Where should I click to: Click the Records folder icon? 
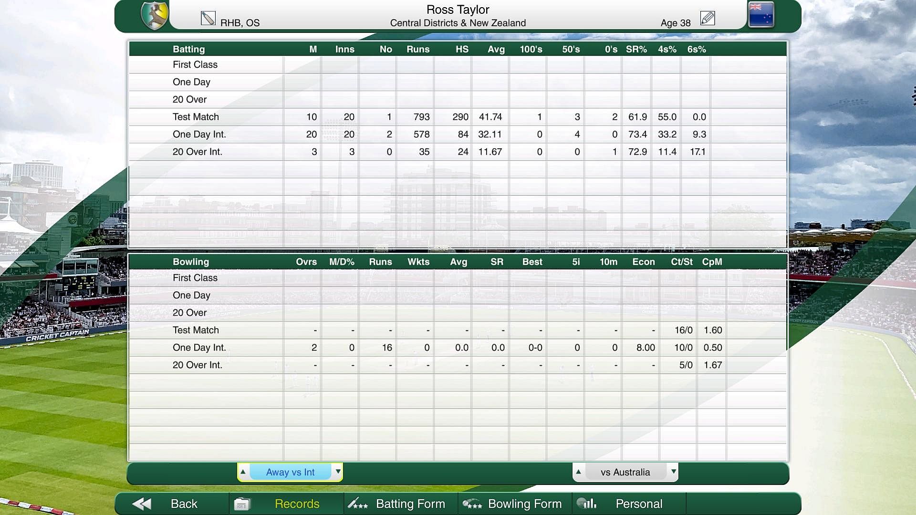(x=242, y=504)
